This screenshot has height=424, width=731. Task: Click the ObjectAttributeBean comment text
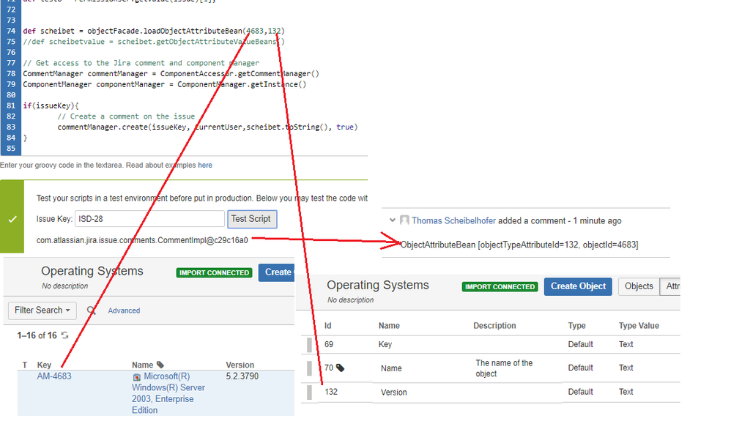[x=519, y=245]
